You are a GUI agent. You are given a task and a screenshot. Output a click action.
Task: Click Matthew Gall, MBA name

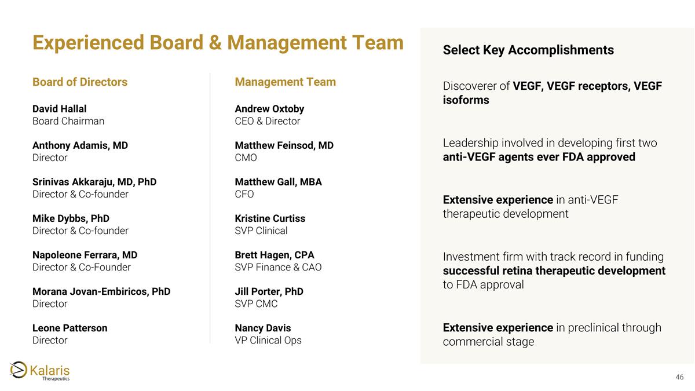[x=278, y=182]
